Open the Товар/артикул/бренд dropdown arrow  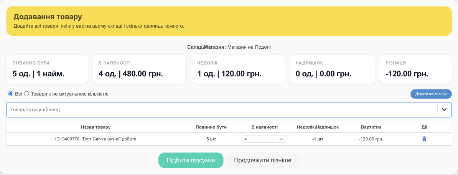(x=444, y=109)
